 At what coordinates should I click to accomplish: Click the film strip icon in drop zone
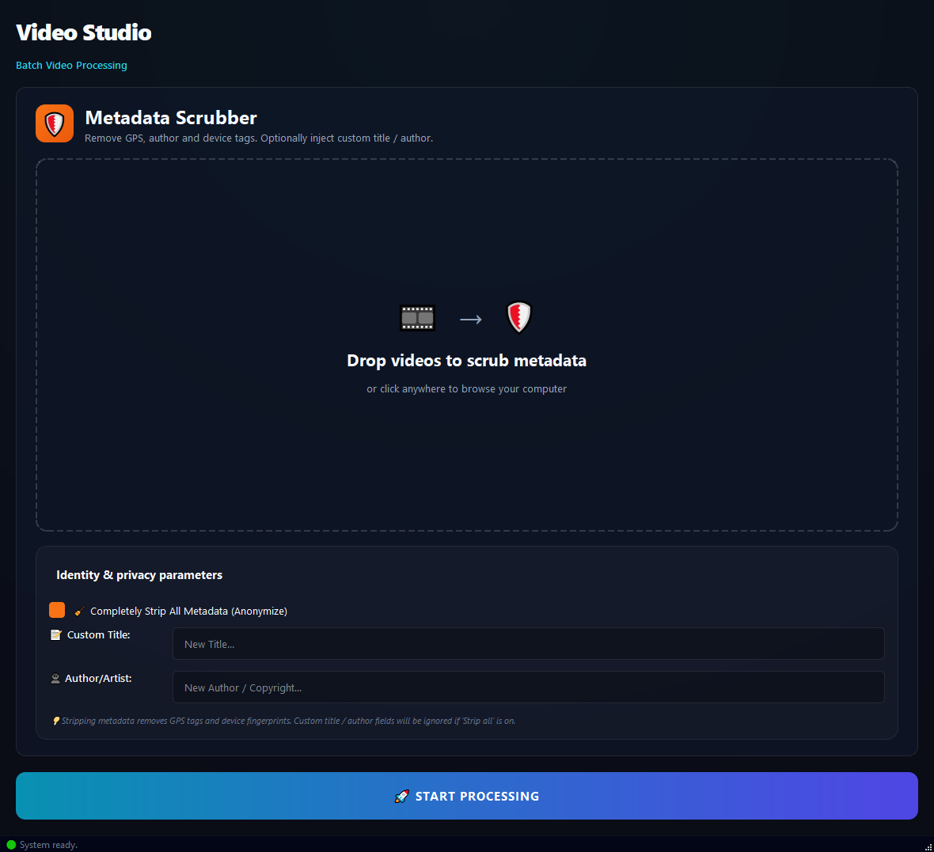tap(417, 317)
